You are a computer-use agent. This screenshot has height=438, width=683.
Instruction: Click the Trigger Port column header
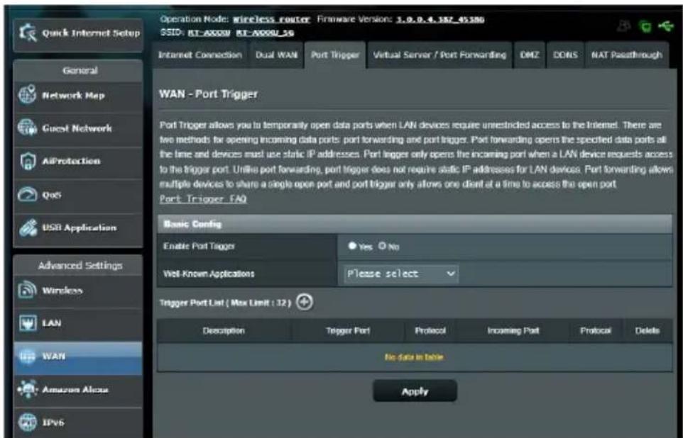(348, 331)
